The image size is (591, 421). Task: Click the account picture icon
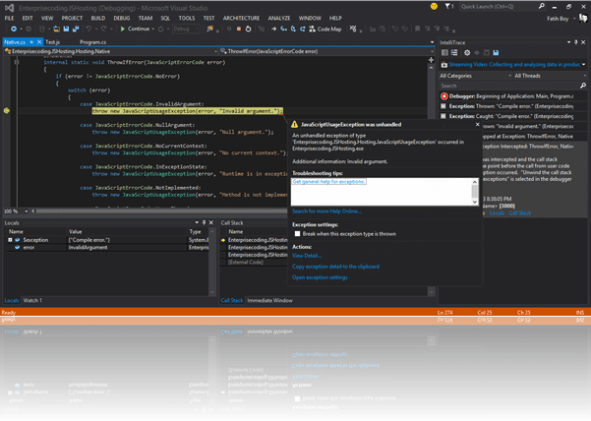(x=583, y=18)
